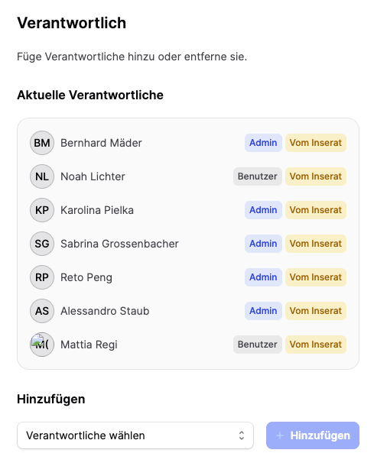Click the BM avatar for Bernhard Mäder
The width and height of the screenshot is (374, 466).
pyautogui.click(x=42, y=143)
